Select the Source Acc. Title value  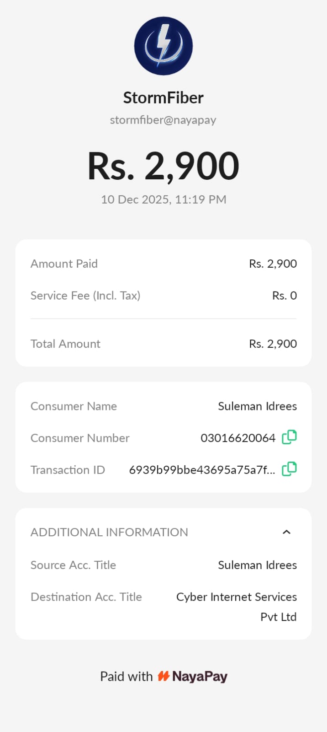point(257,565)
